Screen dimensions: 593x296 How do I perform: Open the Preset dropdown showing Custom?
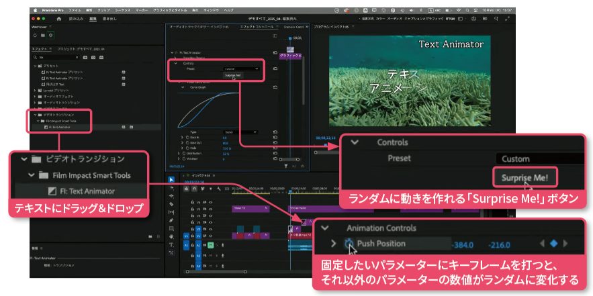(x=240, y=68)
